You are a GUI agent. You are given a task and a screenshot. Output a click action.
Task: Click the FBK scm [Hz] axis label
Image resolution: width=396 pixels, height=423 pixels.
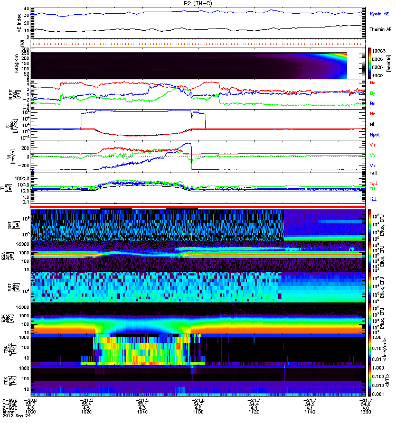pos(11,381)
